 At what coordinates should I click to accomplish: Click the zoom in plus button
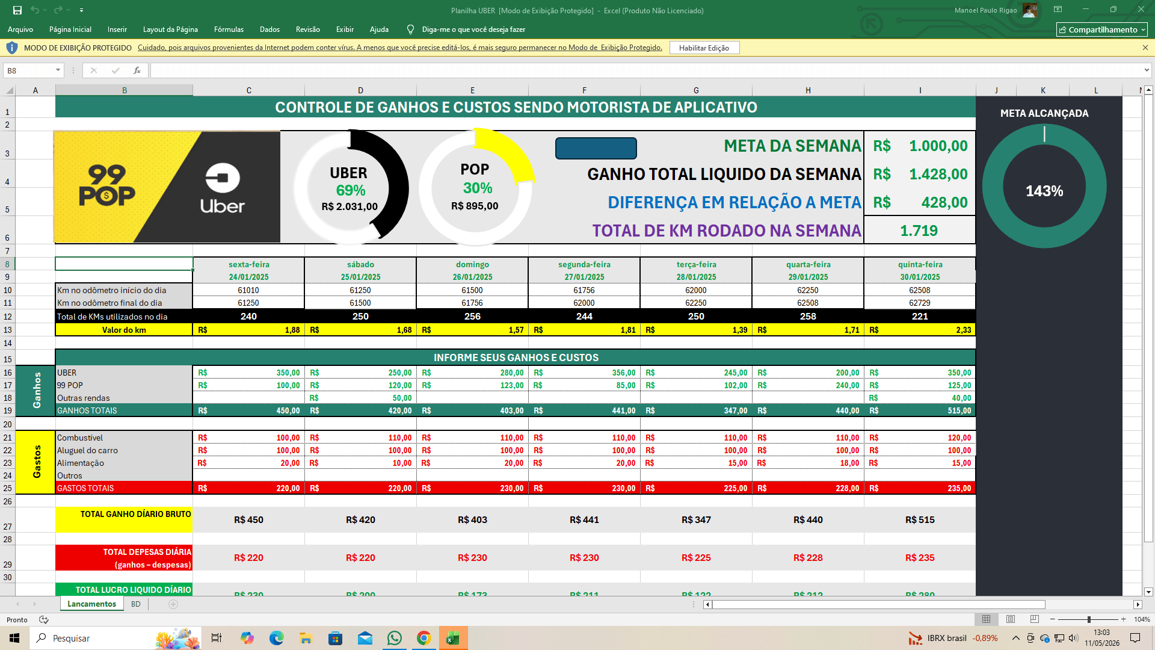1123,619
